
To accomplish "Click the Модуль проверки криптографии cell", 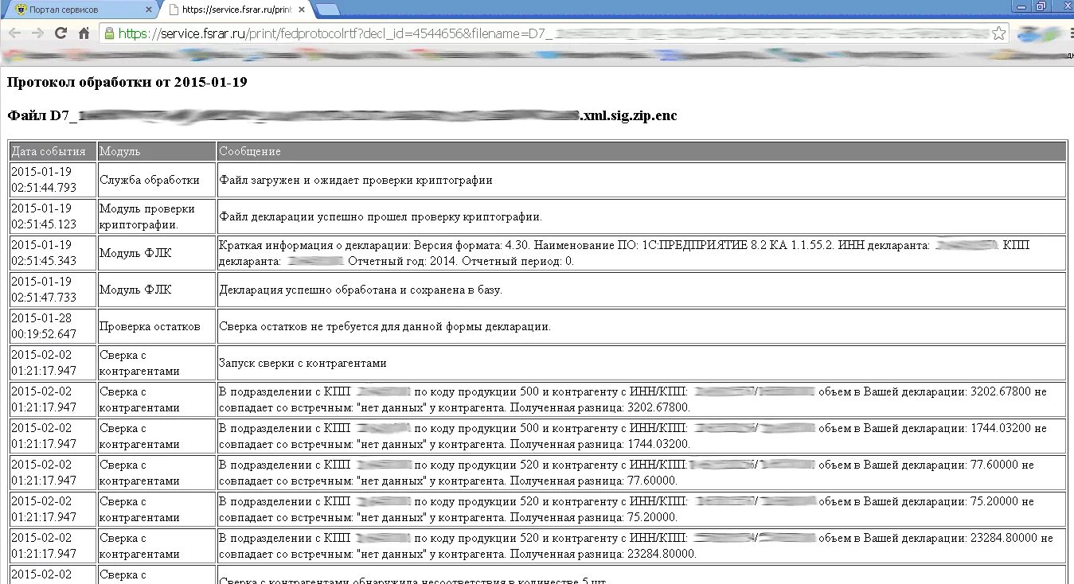I will (157, 216).
